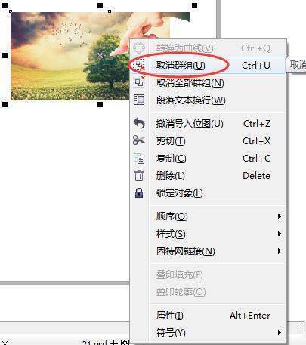Click the paragraph text wrap icon

(139, 100)
